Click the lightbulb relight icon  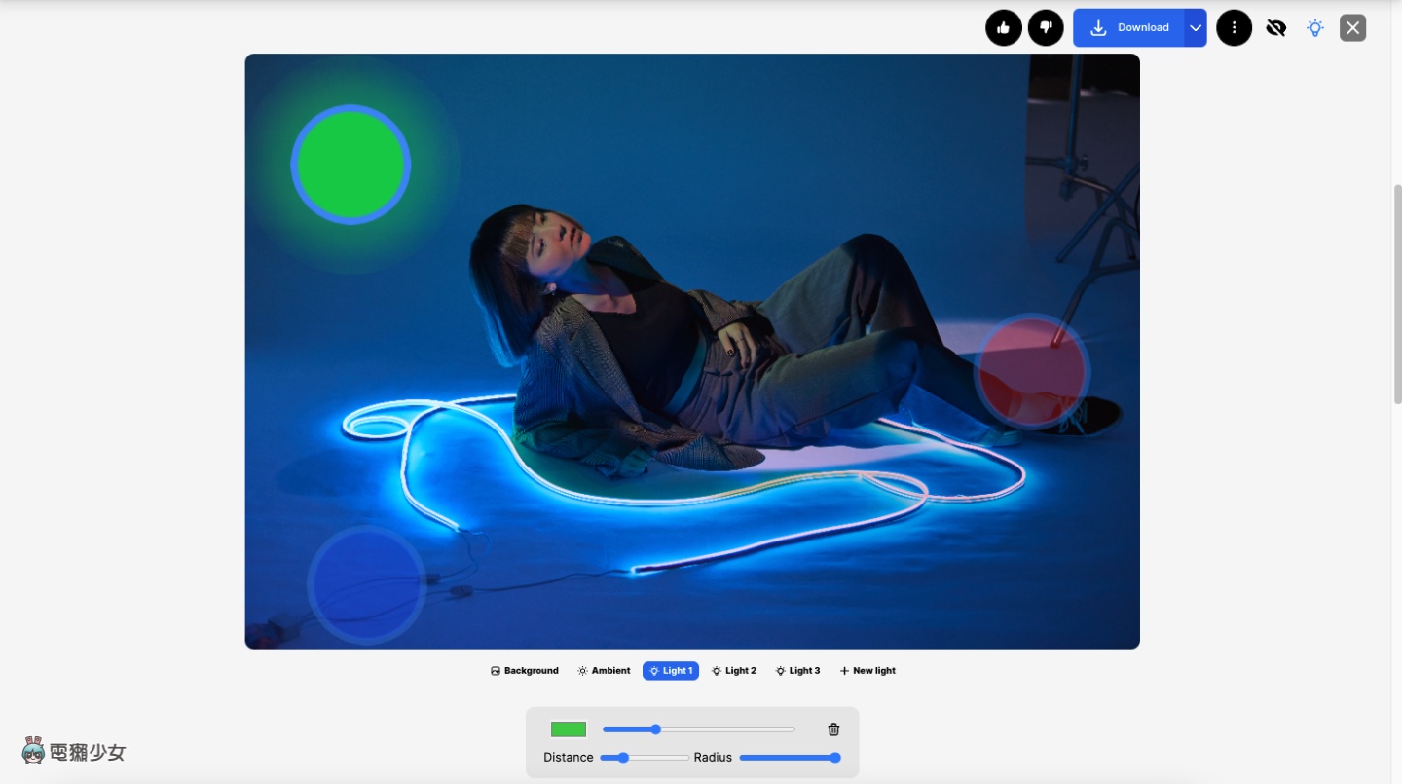[1315, 28]
